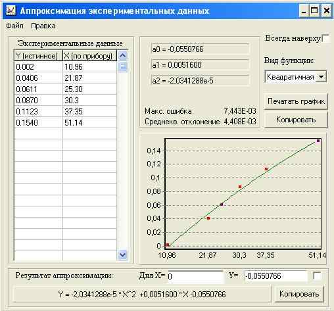
Task: Select the cell with value 0.1540
Action: (38, 122)
